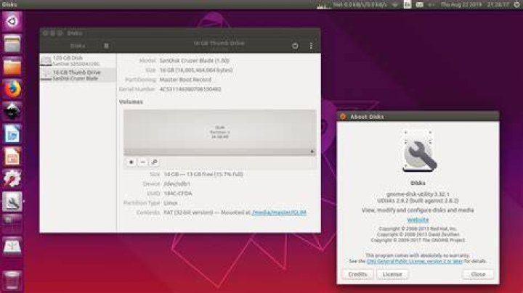Click the Website link in About Disks

click(x=418, y=220)
